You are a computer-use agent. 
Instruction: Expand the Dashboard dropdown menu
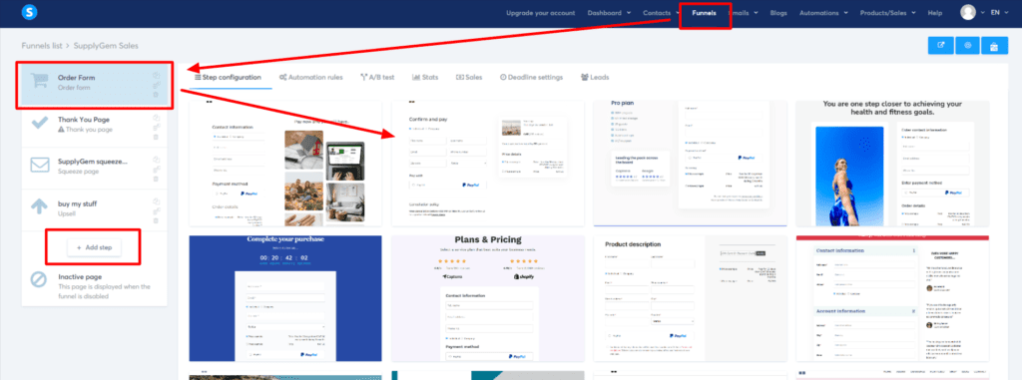tap(609, 12)
